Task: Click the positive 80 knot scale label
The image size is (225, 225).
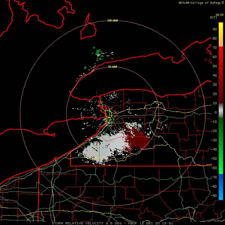Action: (x=215, y=38)
